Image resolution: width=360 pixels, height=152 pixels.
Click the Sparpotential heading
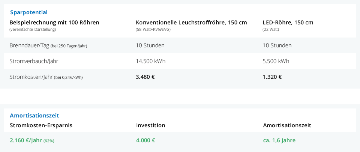click(29, 12)
